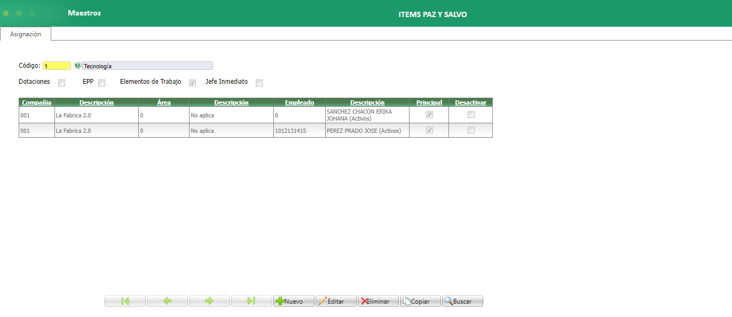Image resolution: width=732 pixels, height=317 pixels.
Task: Click the yellow Código input field
Action: coord(57,66)
